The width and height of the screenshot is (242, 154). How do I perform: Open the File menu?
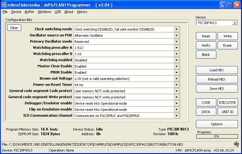5,12
